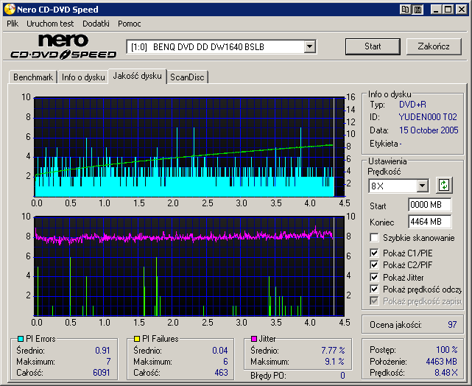This screenshot has width=472, height=386.
Task: Click the Jitter maximum 9.1 %
Action: (334, 362)
